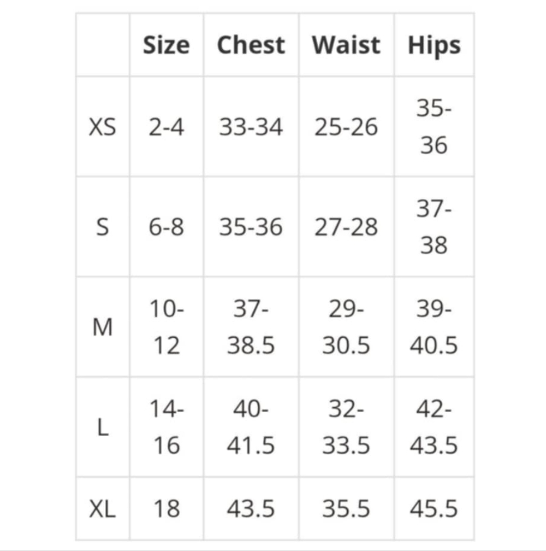Select the XS row label
Image resolution: width=546 pixels, height=551 pixels.
[102, 127]
